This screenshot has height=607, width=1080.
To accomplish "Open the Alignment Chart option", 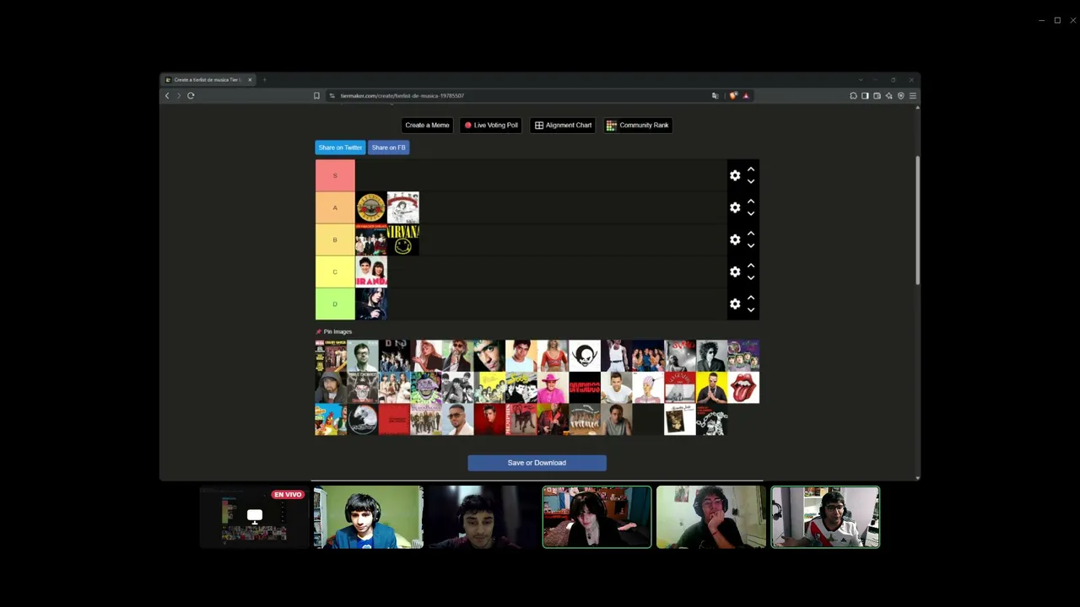I will pyautogui.click(x=563, y=126).
